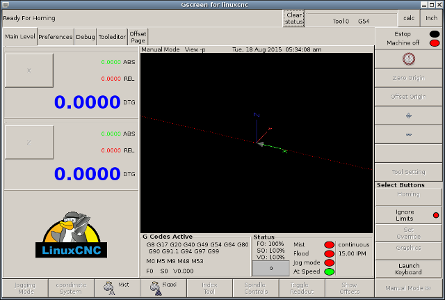Click the 3D graphics preview area
Screen dimensions: 445x300
pyautogui.click(x=257, y=143)
